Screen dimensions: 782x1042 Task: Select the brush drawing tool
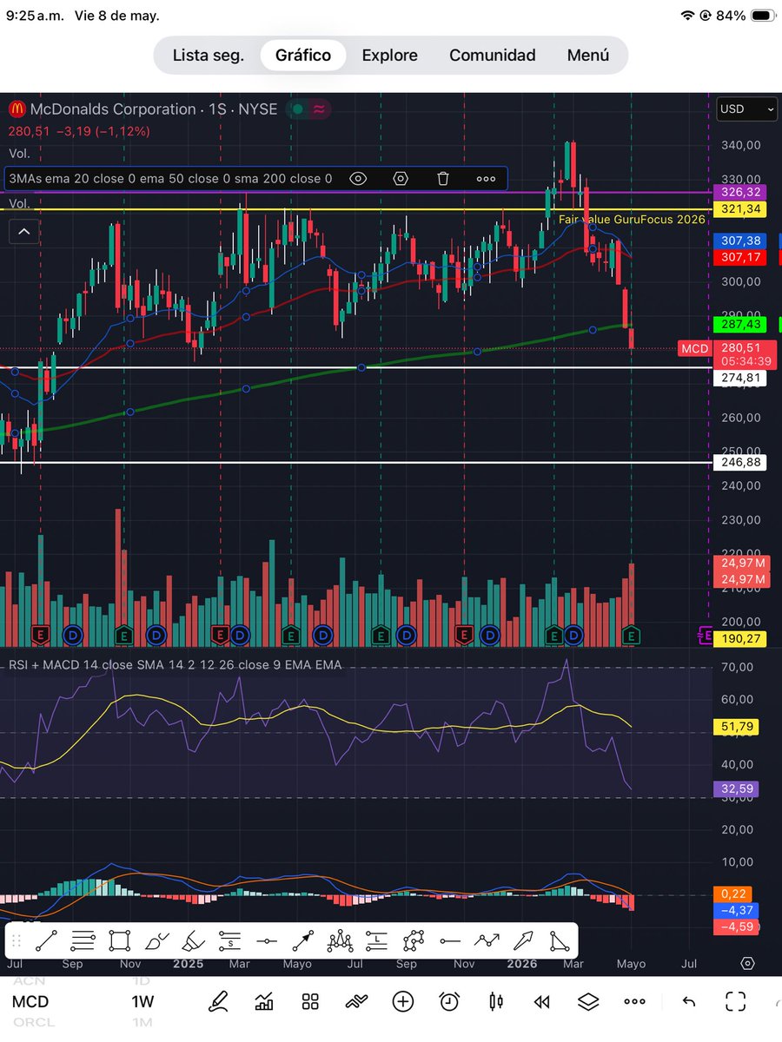point(156,940)
